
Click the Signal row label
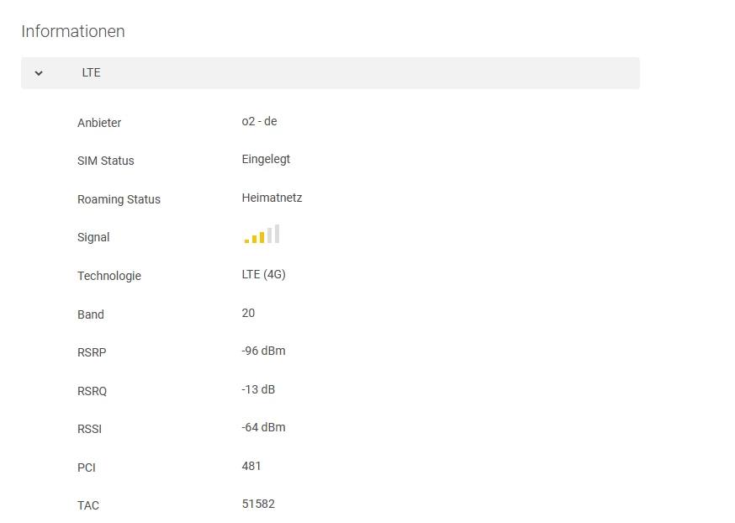coord(93,237)
